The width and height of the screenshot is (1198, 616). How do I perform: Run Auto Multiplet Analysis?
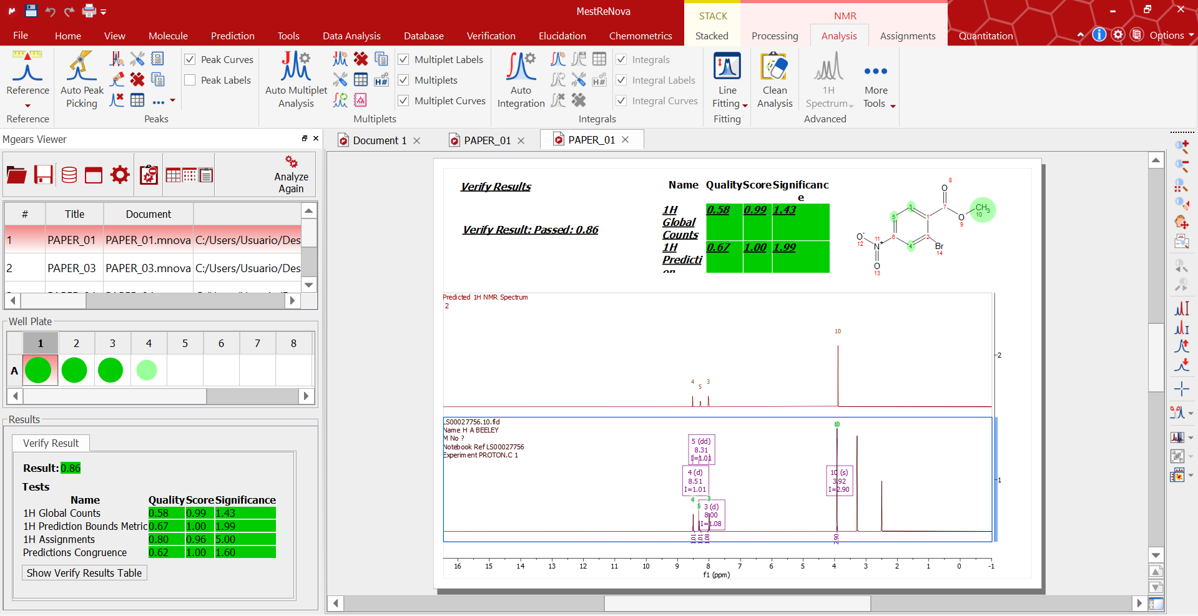click(x=296, y=67)
